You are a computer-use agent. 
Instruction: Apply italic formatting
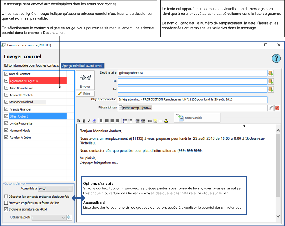click(x=89, y=121)
